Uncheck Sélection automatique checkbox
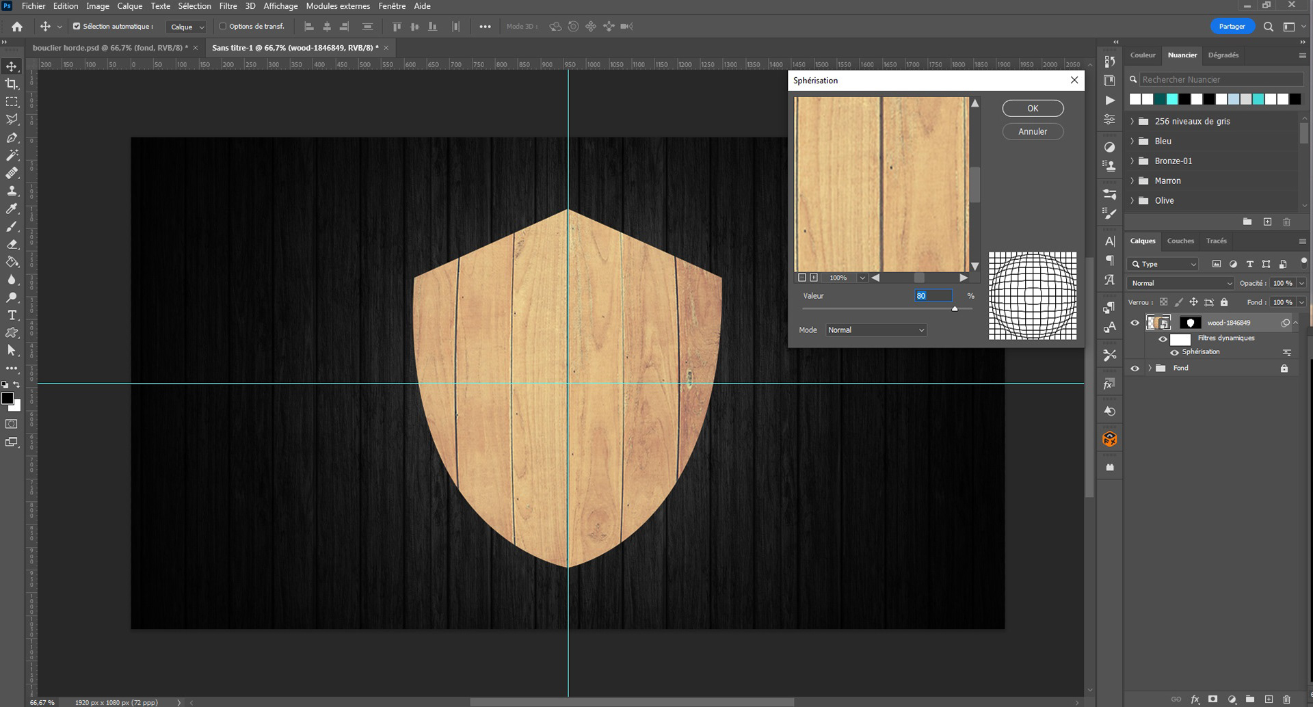This screenshot has height=707, width=1313. pyautogui.click(x=77, y=27)
